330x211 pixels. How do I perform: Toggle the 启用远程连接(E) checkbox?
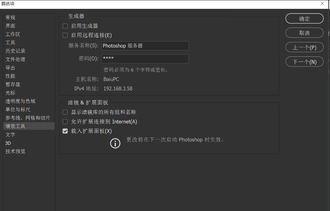pyautogui.click(x=65, y=35)
